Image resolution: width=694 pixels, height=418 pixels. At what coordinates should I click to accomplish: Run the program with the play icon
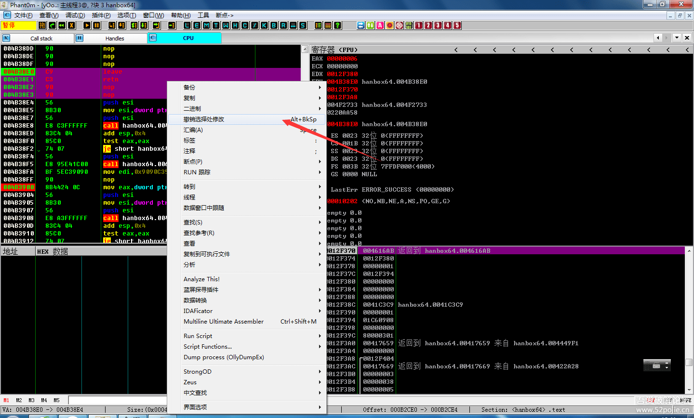(x=87, y=26)
